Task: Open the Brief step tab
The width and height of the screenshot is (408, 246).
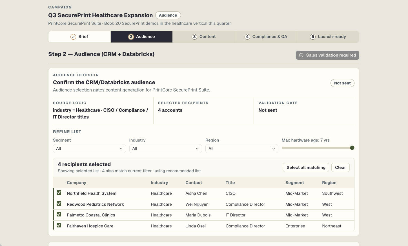Action: pyautogui.click(x=79, y=37)
